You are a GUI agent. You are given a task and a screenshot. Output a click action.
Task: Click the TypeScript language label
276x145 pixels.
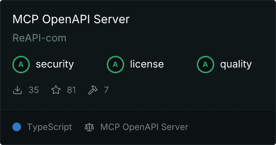pyautogui.click(x=49, y=127)
